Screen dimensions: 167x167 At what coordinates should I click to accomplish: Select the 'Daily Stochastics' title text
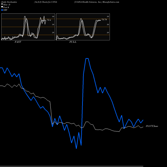(9, 2)
